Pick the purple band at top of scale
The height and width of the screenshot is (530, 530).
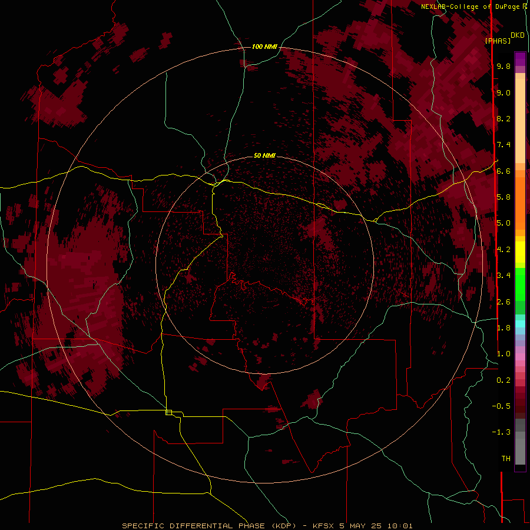pyautogui.click(x=520, y=59)
